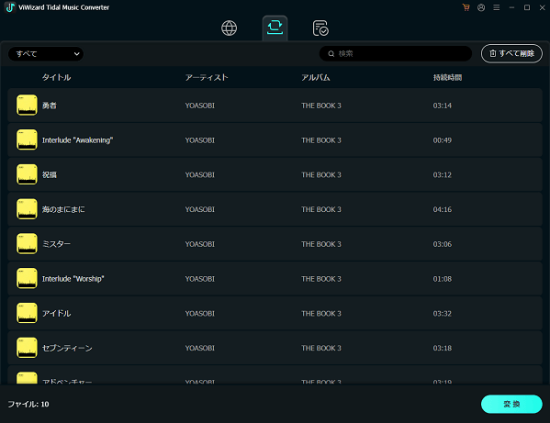
Task: Click the song title アイドル
Action: click(x=57, y=313)
